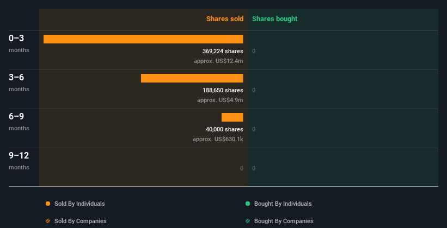Click the green Bought By Individuals legend dot
This screenshot has height=228, width=447.
[248, 204]
